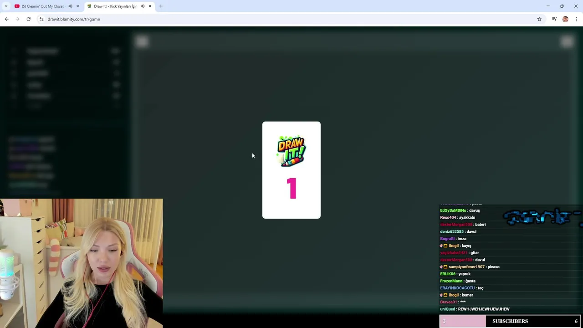The image size is (583, 328).
Task: Click ERLIK06's 'yaprak' chat message
Action: coord(455,274)
